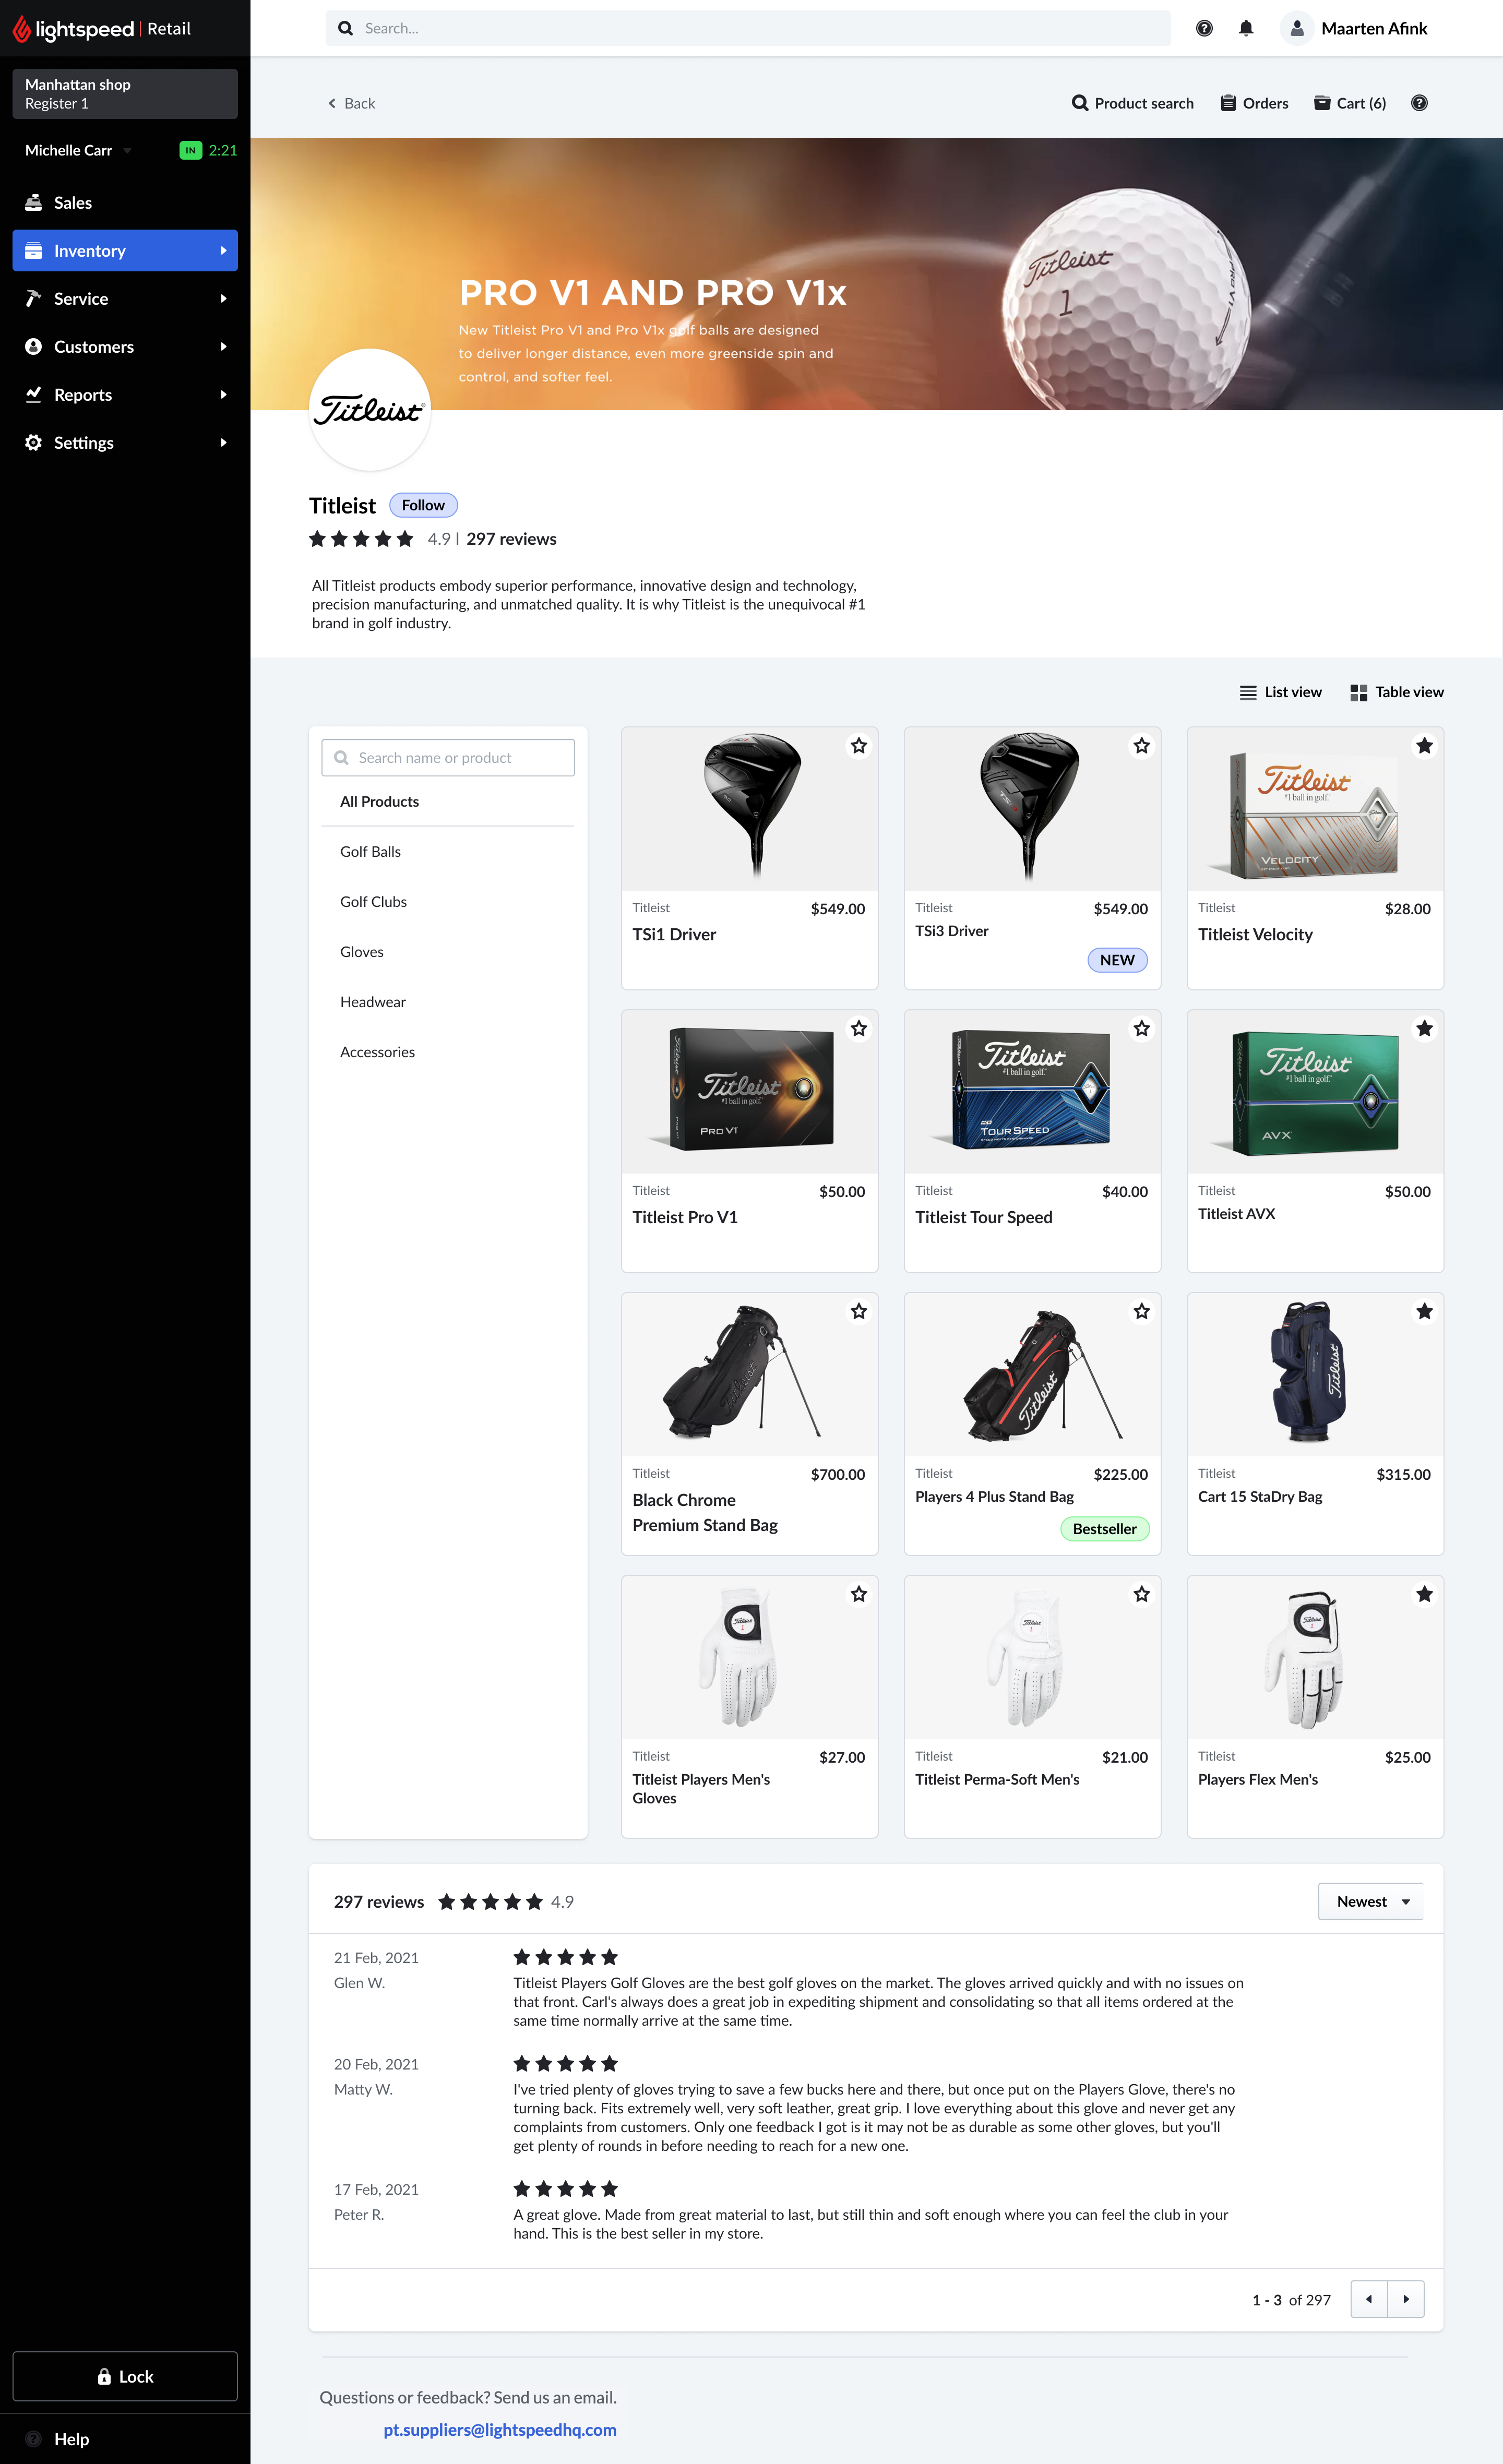Click the green IN clock status badge
This screenshot has width=1503, height=2464.
(x=190, y=150)
